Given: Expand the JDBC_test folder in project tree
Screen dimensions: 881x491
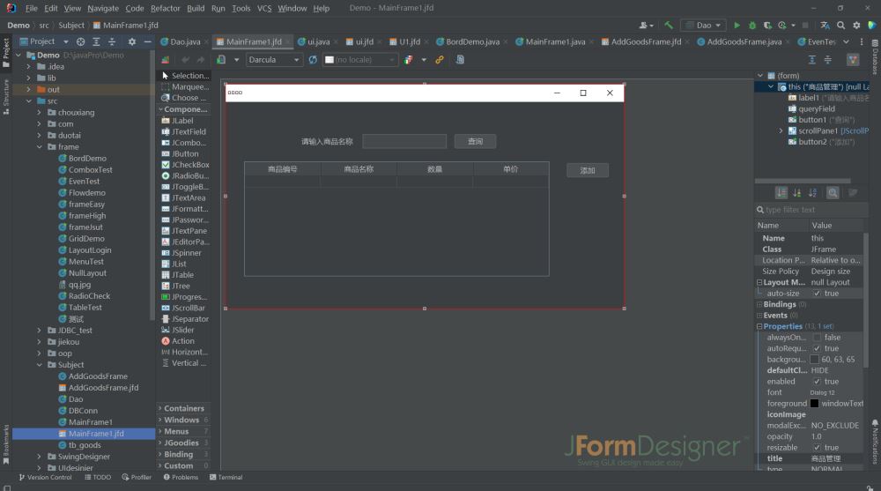Looking at the screenshot, I should click(39, 331).
